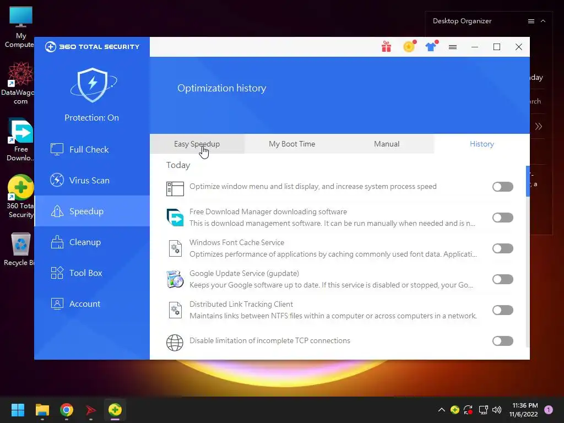This screenshot has height=423, width=564.
Task: Click the sync tray icon with red dot
Action: [468, 410]
